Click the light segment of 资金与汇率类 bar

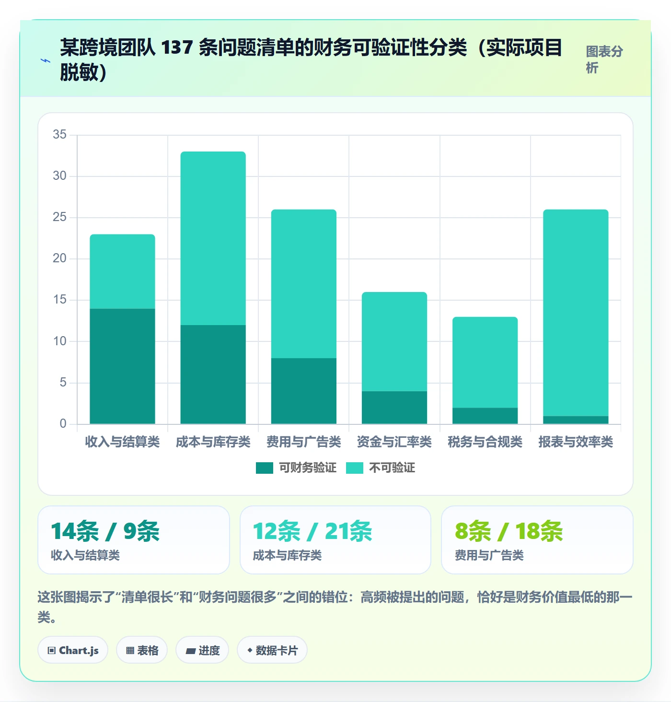(394, 341)
